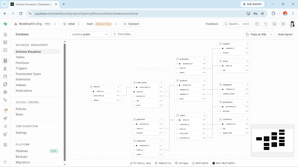Open a new browser tab
Viewport: 298px width, 167px height.
tap(64, 4)
